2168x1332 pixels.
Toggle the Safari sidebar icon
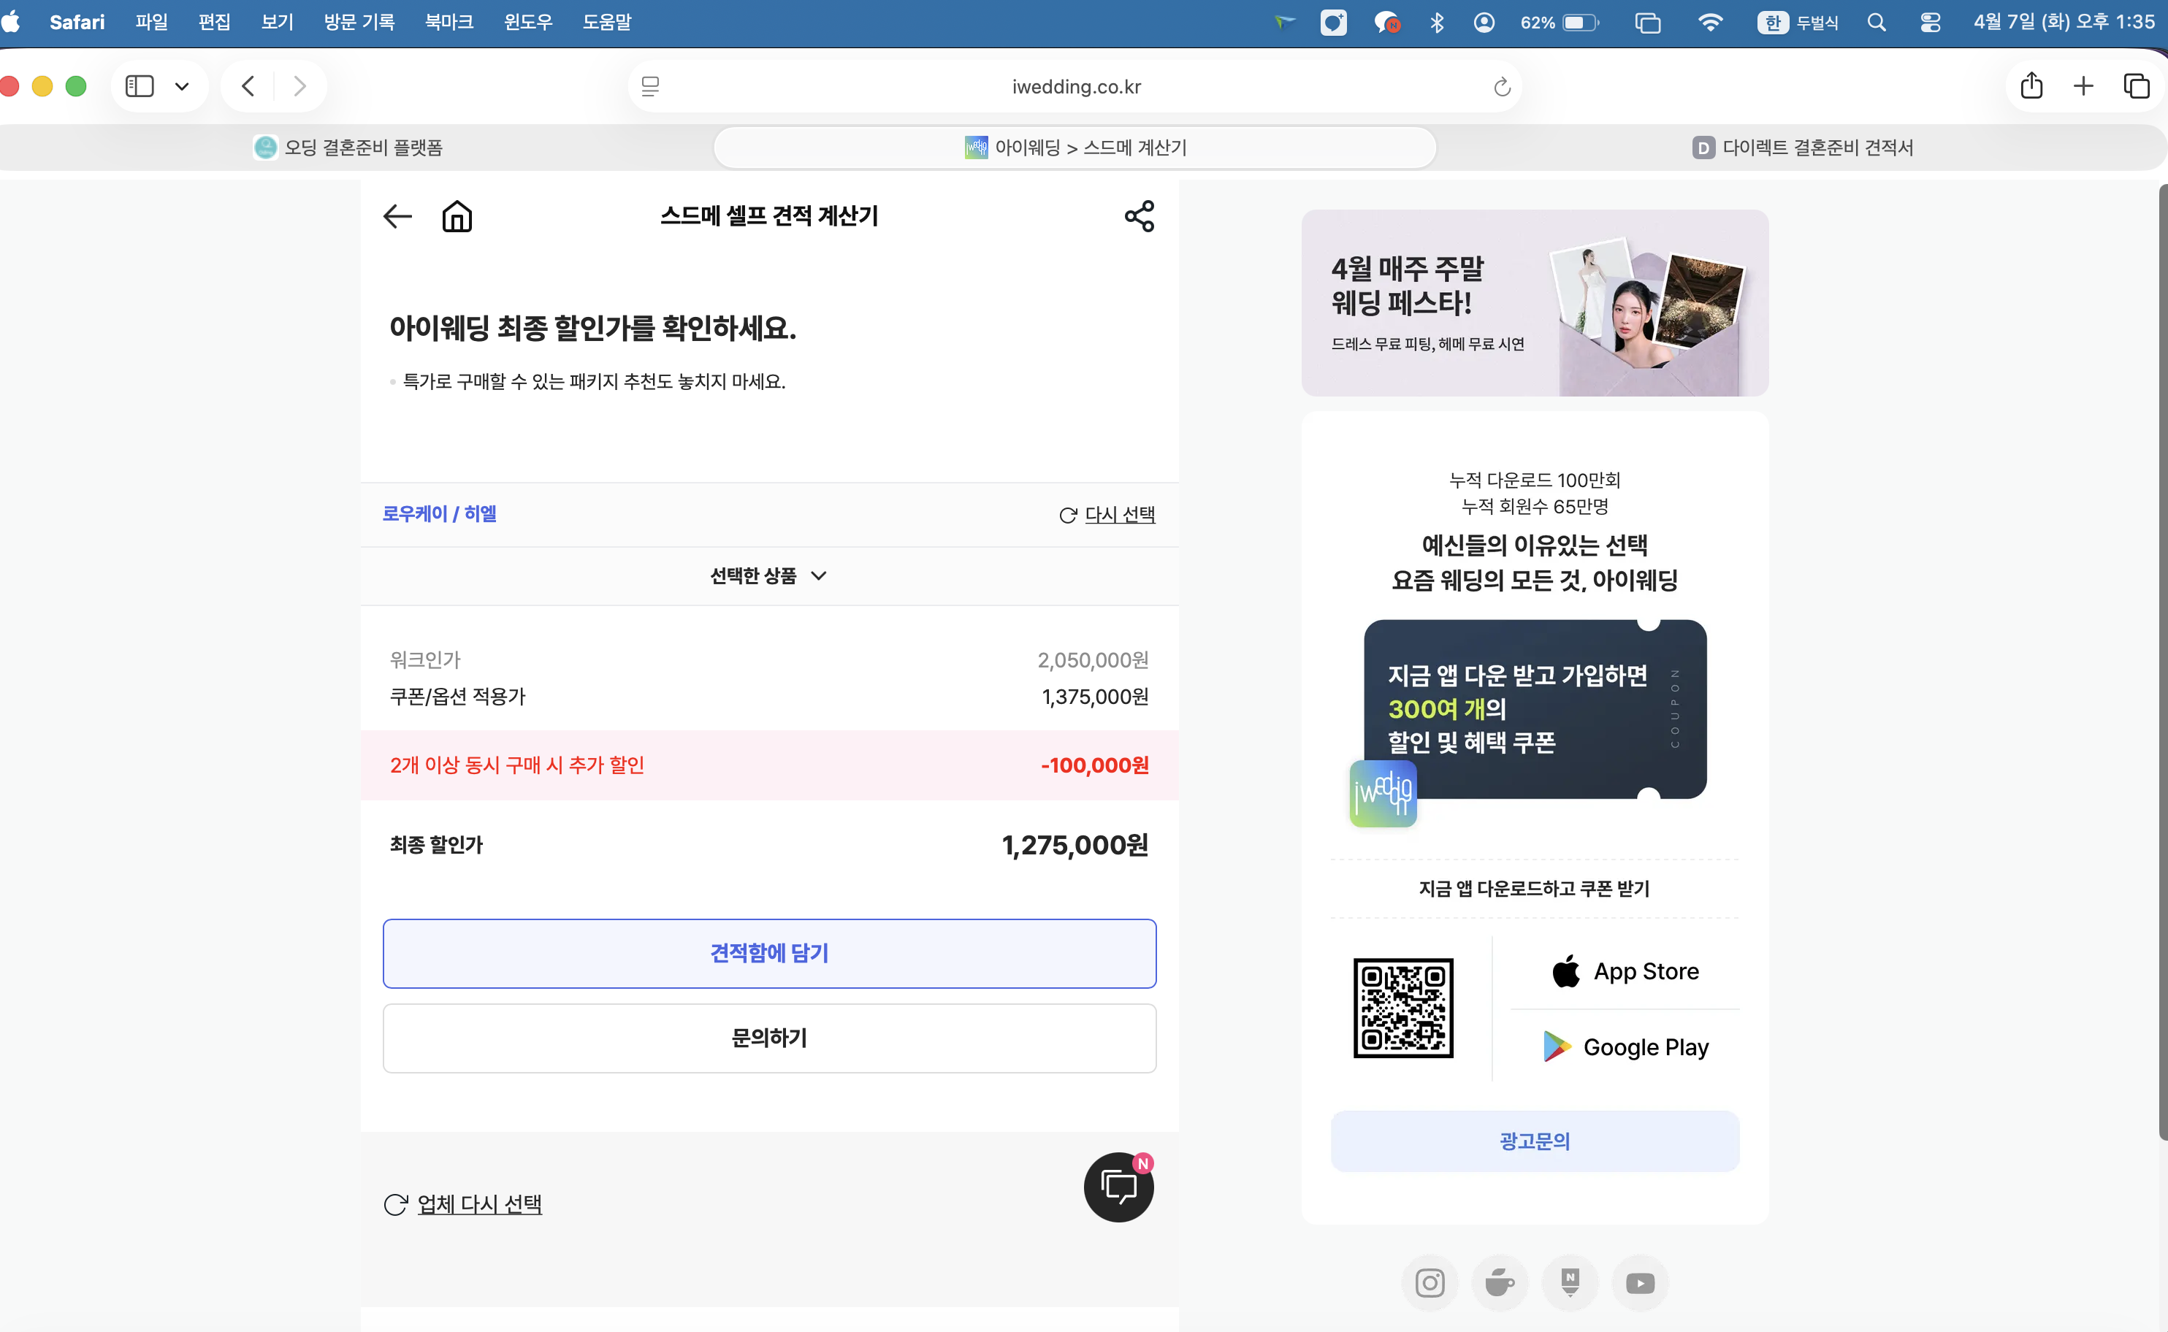[x=140, y=85]
